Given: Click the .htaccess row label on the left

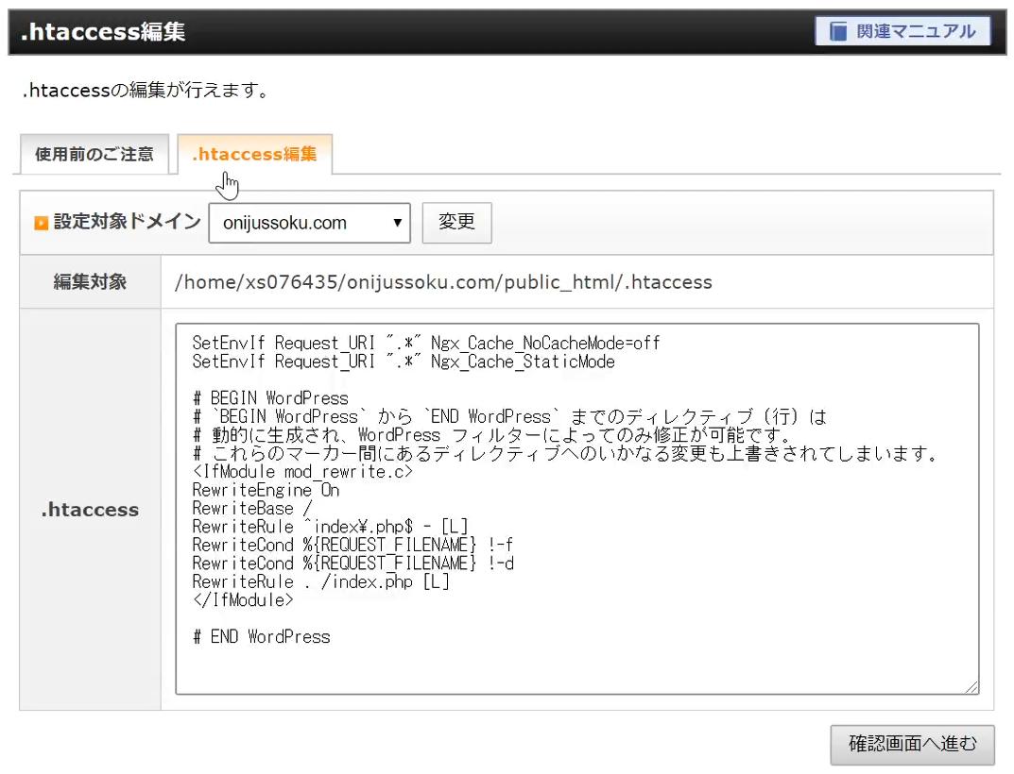Looking at the screenshot, I should 90,509.
